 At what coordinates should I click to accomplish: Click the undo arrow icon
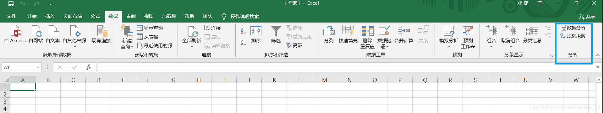click(23, 4)
